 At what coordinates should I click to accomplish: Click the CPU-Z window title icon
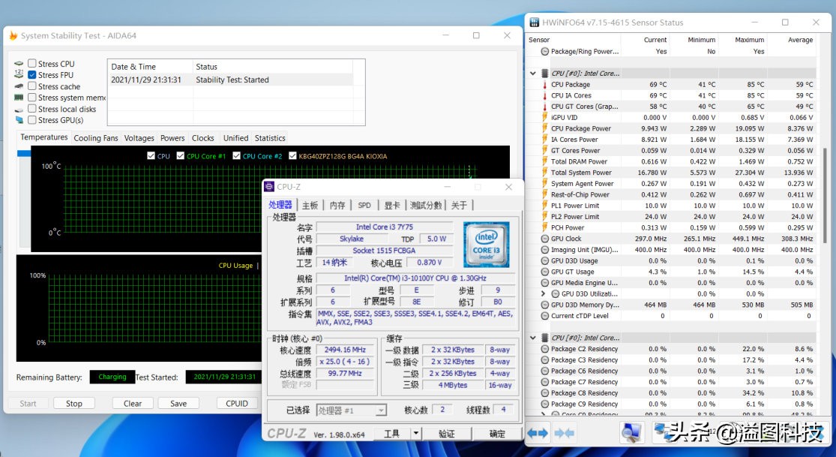(269, 186)
